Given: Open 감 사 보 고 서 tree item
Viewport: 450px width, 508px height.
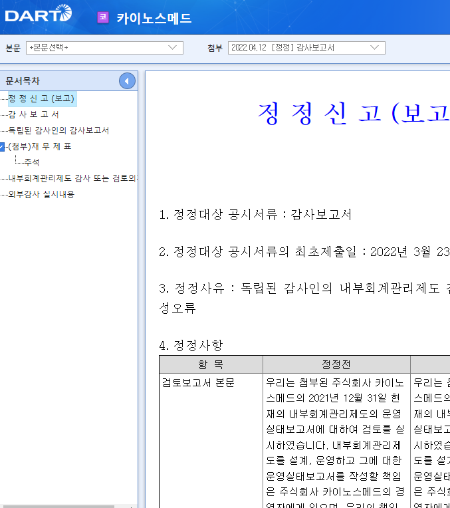Looking at the screenshot, I should pyautogui.click(x=33, y=114).
